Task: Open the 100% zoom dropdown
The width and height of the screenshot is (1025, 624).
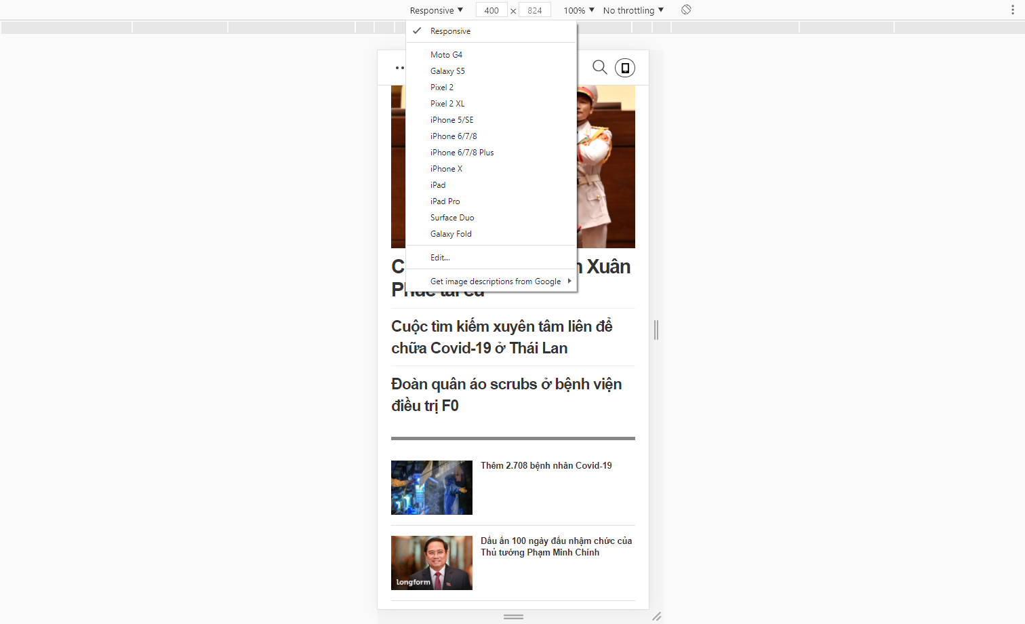Action: (578, 10)
